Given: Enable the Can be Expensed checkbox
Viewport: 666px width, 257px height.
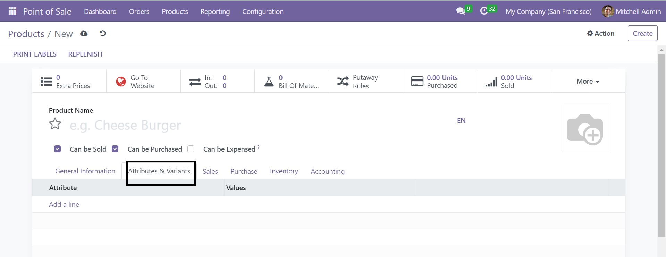Looking at the screenshot, I should tap(191, 149).
